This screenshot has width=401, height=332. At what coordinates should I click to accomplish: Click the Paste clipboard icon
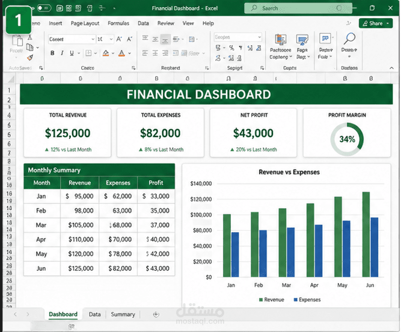tap(17, 41)
